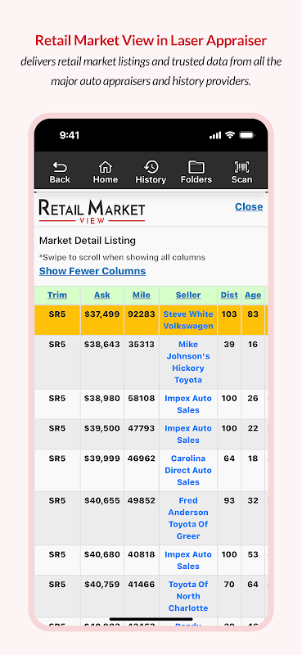Image resolution: width=302 pixels, height=655 pixels.
Task: Open the Folders icon
Action: pos(196,168)
